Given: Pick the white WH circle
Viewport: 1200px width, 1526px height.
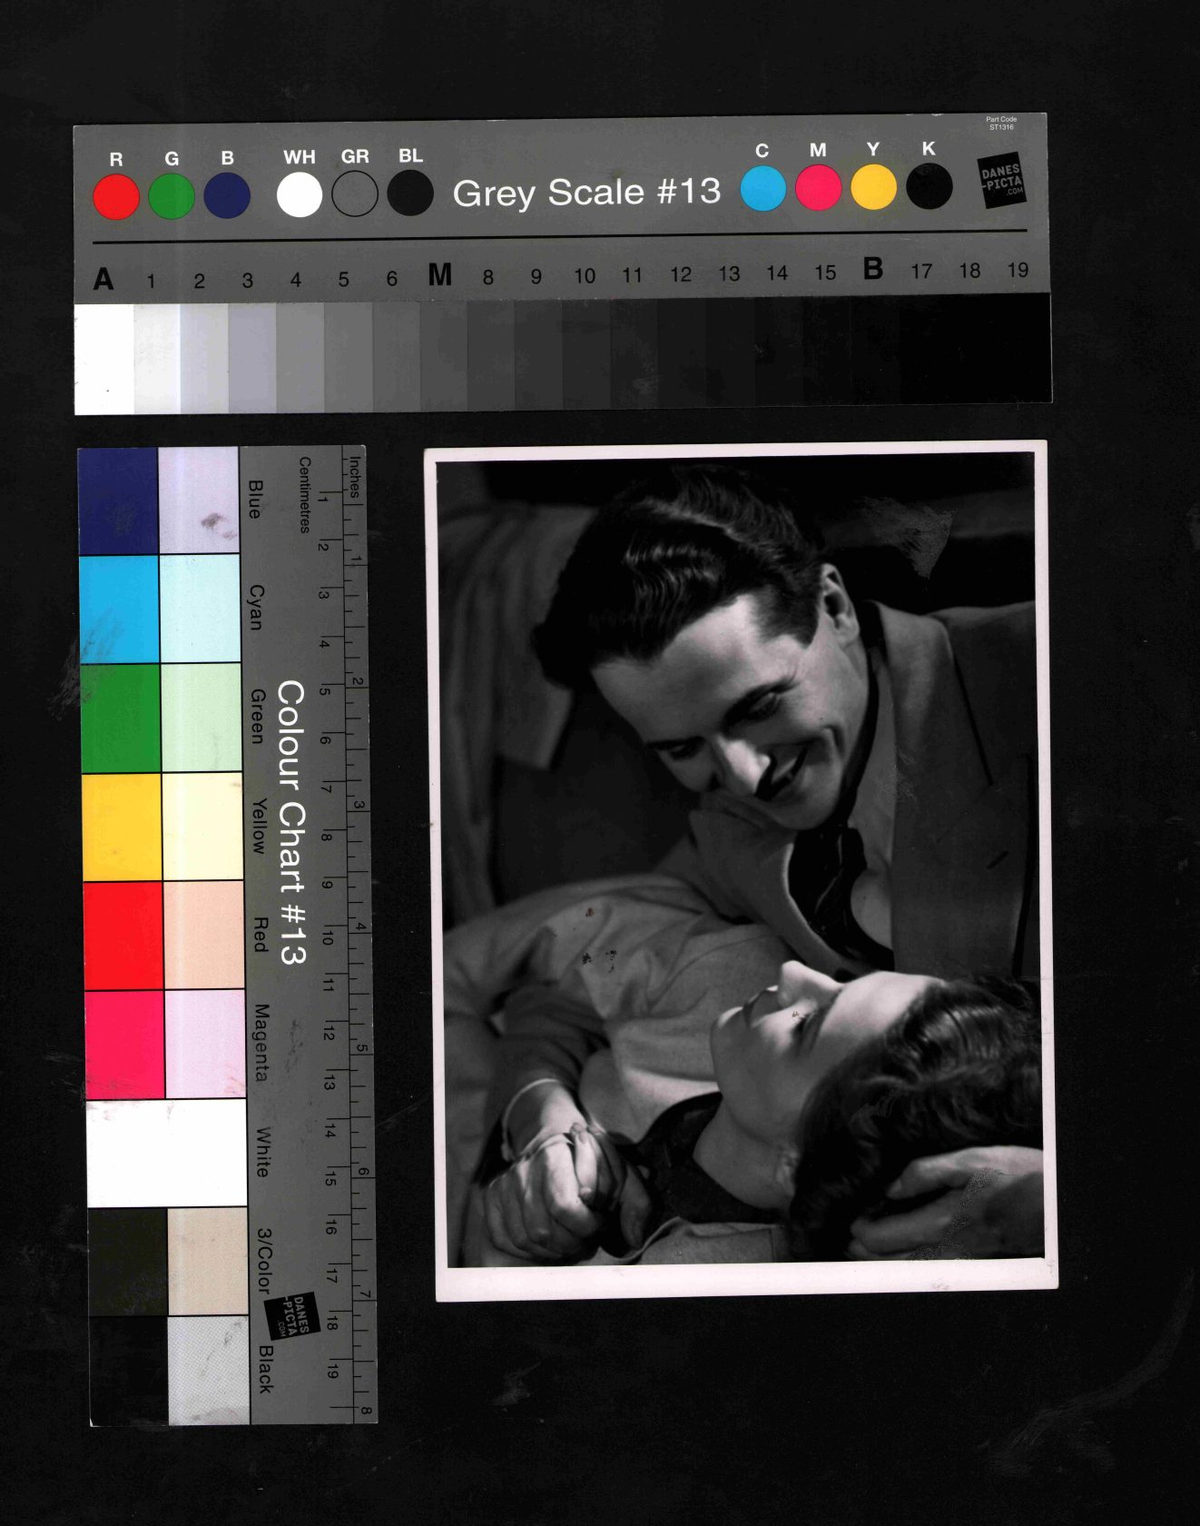Looking at the screenshot, I should (x=300, y=195).
